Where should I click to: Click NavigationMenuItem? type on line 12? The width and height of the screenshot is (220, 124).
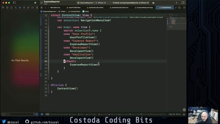click(96, 20)
